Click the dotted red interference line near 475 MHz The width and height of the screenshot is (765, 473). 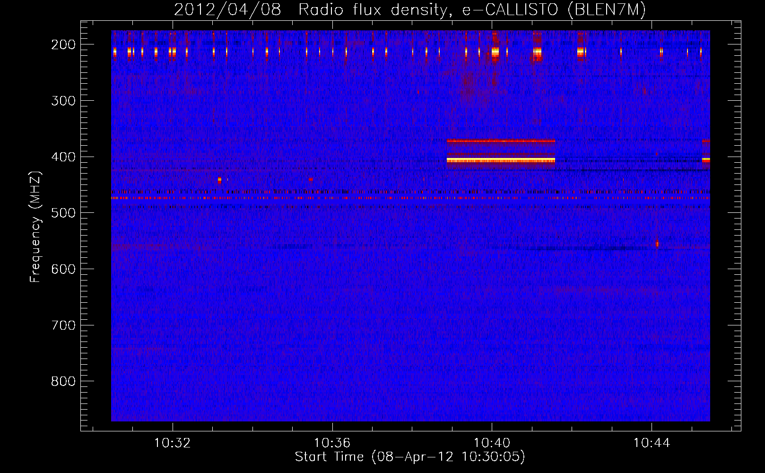pos(410,198)
